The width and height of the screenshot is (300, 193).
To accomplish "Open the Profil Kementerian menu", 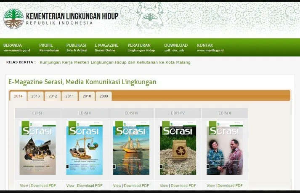I will (x=49, y=48).
